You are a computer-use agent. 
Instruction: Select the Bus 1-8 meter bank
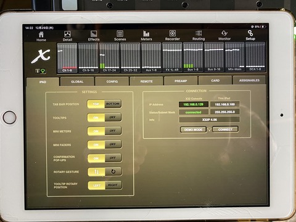click(x=193, y=57)
